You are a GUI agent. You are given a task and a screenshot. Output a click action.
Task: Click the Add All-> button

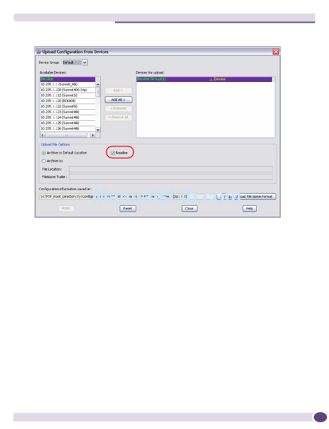pos(118,100)
